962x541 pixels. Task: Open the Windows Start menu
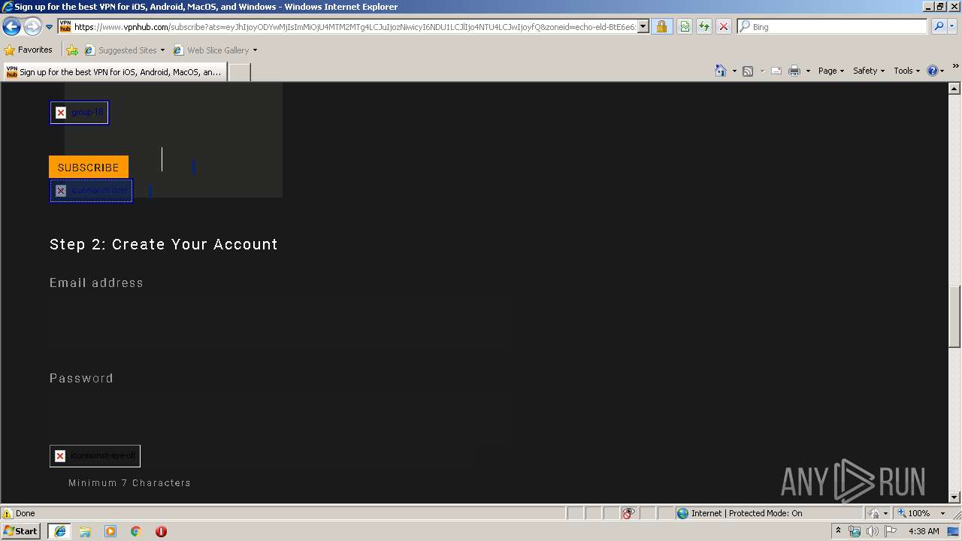[x=21, y=530]
